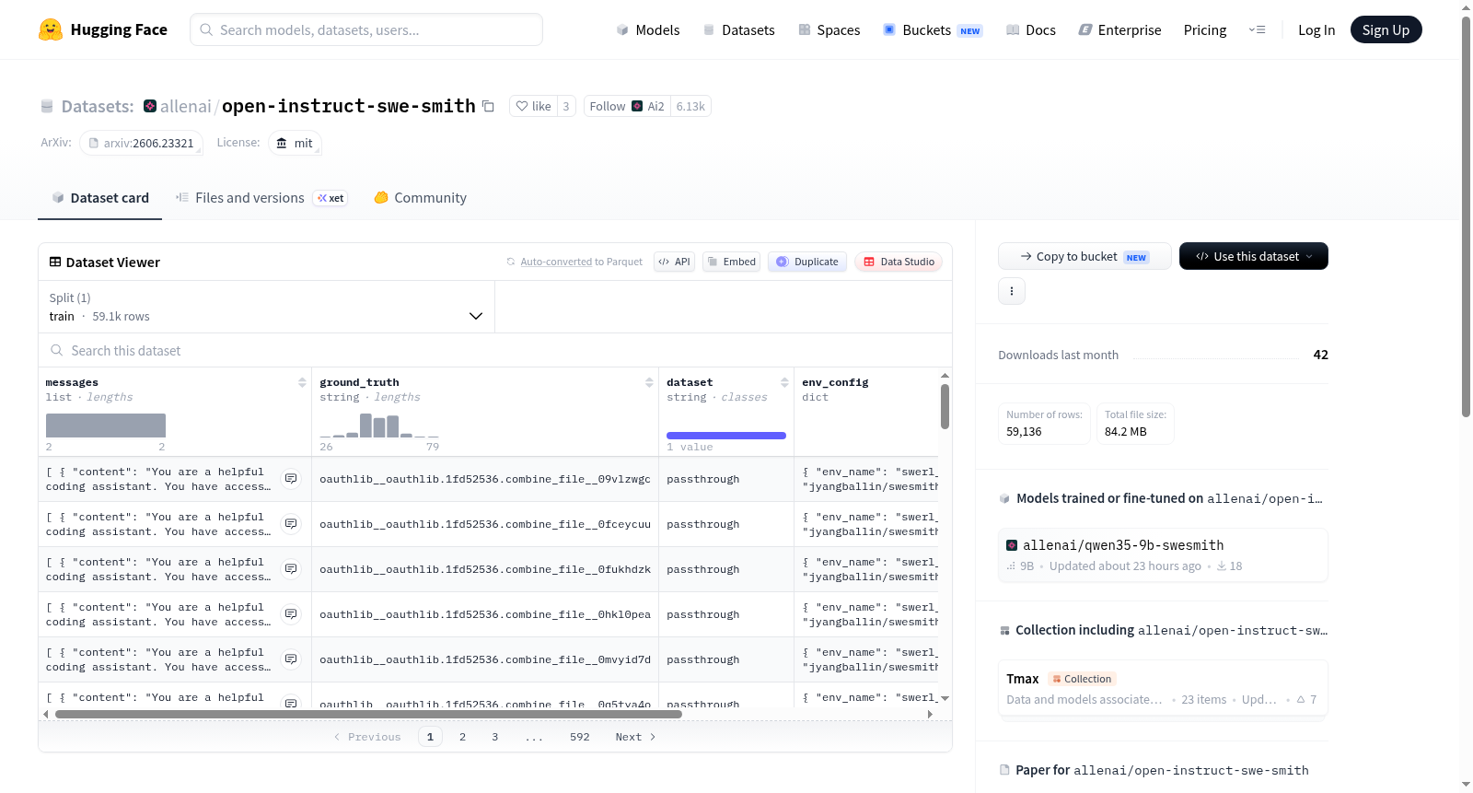This screenshot has width=1473, height=793.
Task: Copy dataset name with the copy icon
Action: (488, 107)
